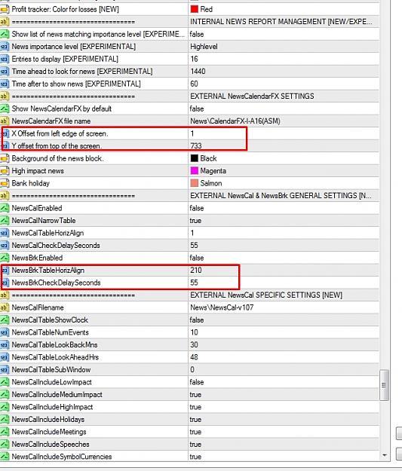Select the Highlevel news importance value
This screenshot has height=471, width=402.
204,47
